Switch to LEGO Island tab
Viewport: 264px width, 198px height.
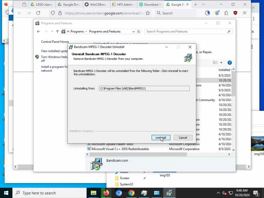(x=42, y=5)
